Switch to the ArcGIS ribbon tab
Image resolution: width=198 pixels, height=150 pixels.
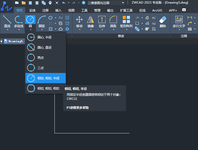pyautogui.click(x=157, y=10)
